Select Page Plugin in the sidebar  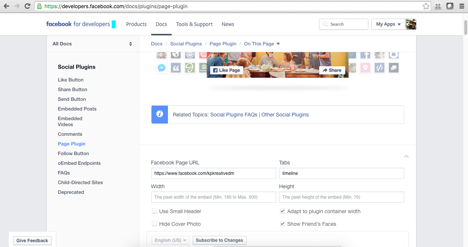pos(72,144)
